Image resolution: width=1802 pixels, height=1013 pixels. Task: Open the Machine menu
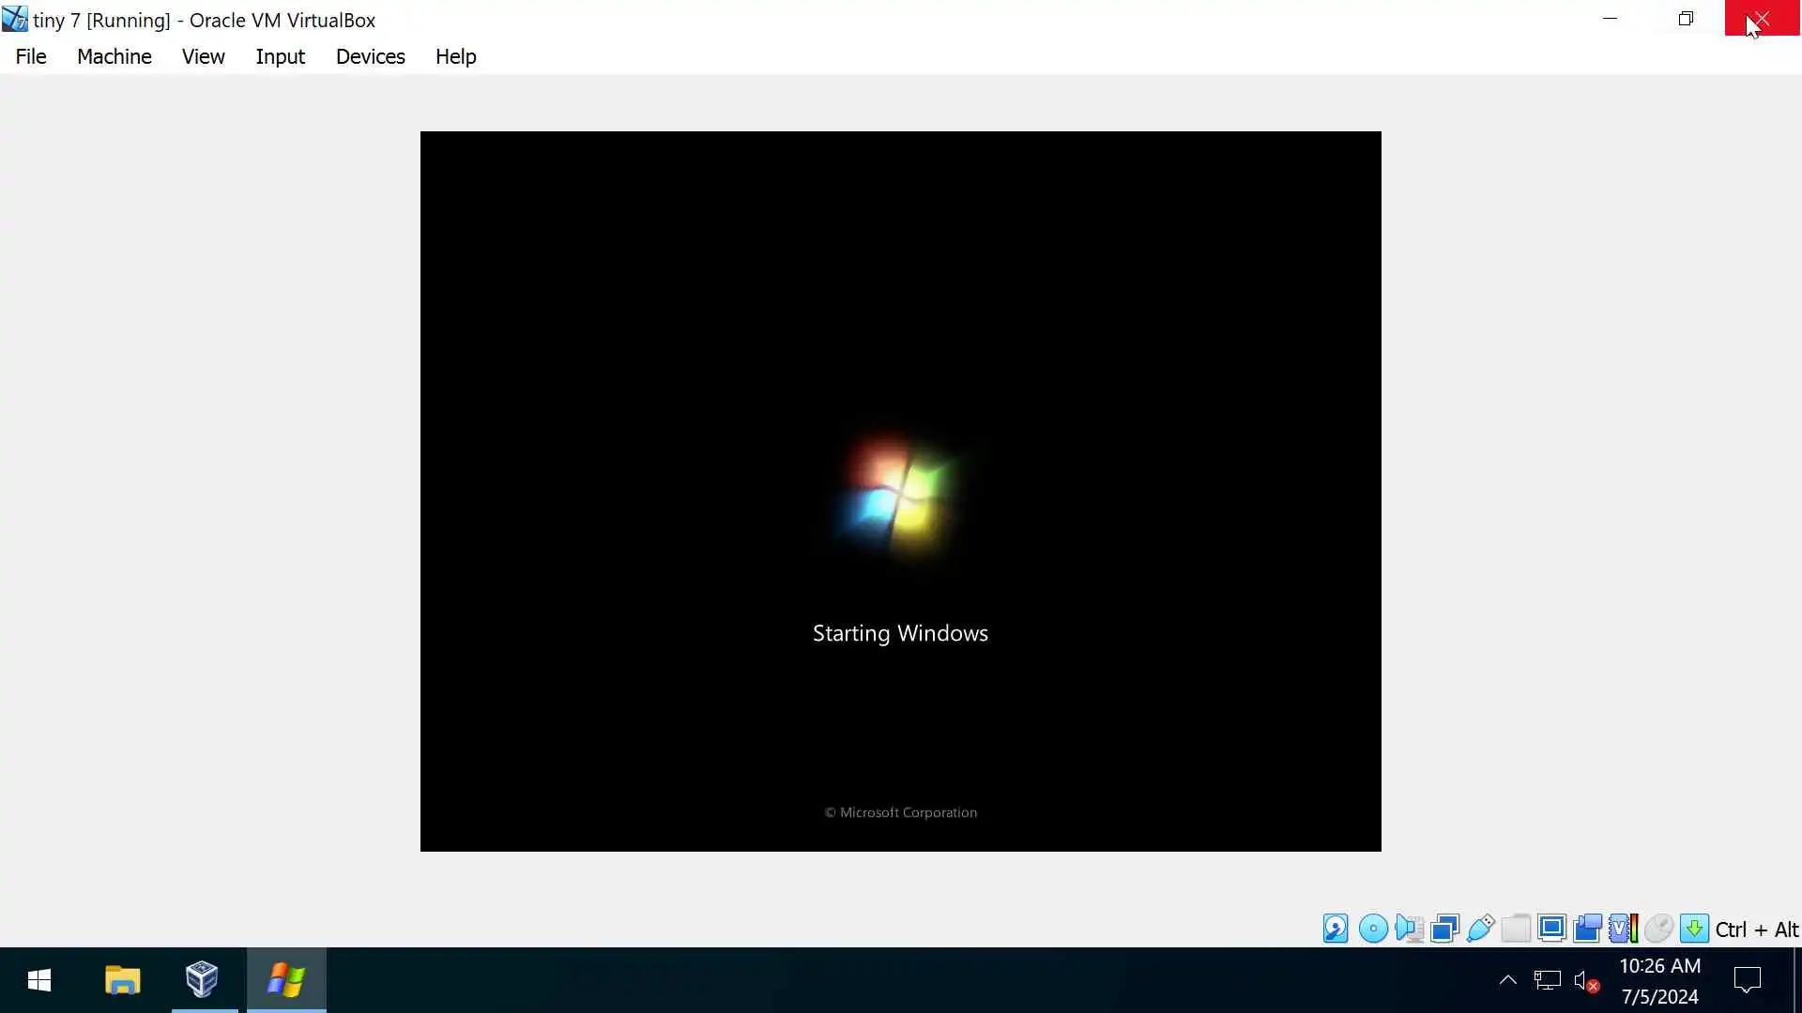click(114, 56)
